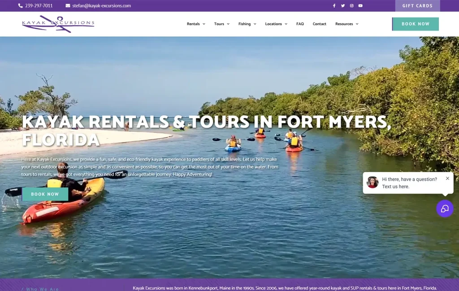Click the chat agent avatar photo

[372, 182]
